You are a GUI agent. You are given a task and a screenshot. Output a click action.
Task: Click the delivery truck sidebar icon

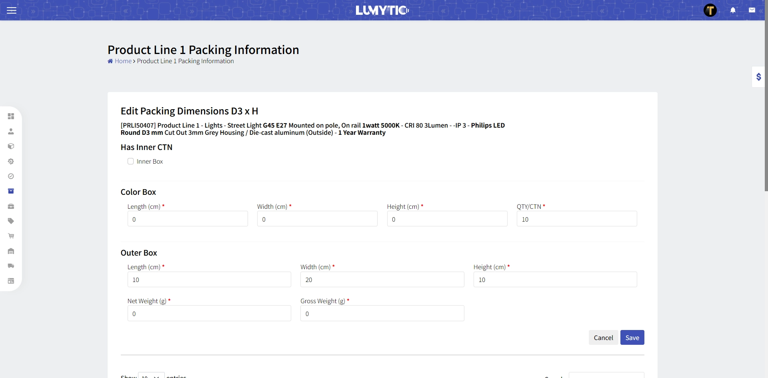point(11,266)
